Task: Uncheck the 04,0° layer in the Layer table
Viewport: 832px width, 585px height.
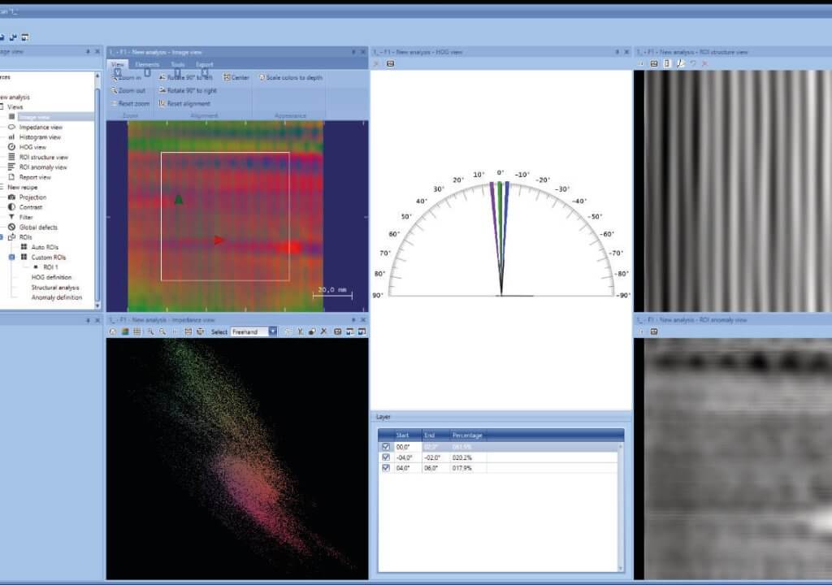Action: click(x=386, y=467)
